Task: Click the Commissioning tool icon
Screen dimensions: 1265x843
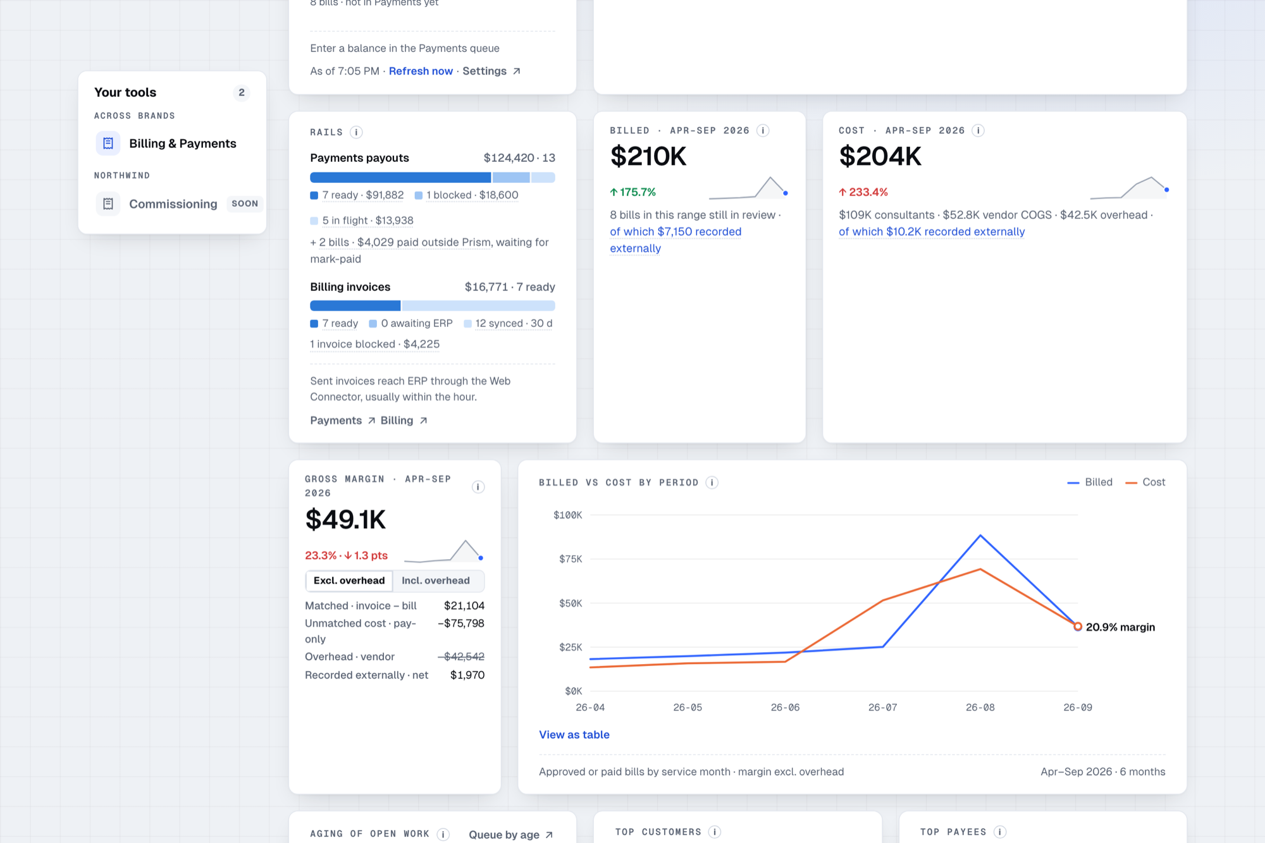Action: coord(108,204)
